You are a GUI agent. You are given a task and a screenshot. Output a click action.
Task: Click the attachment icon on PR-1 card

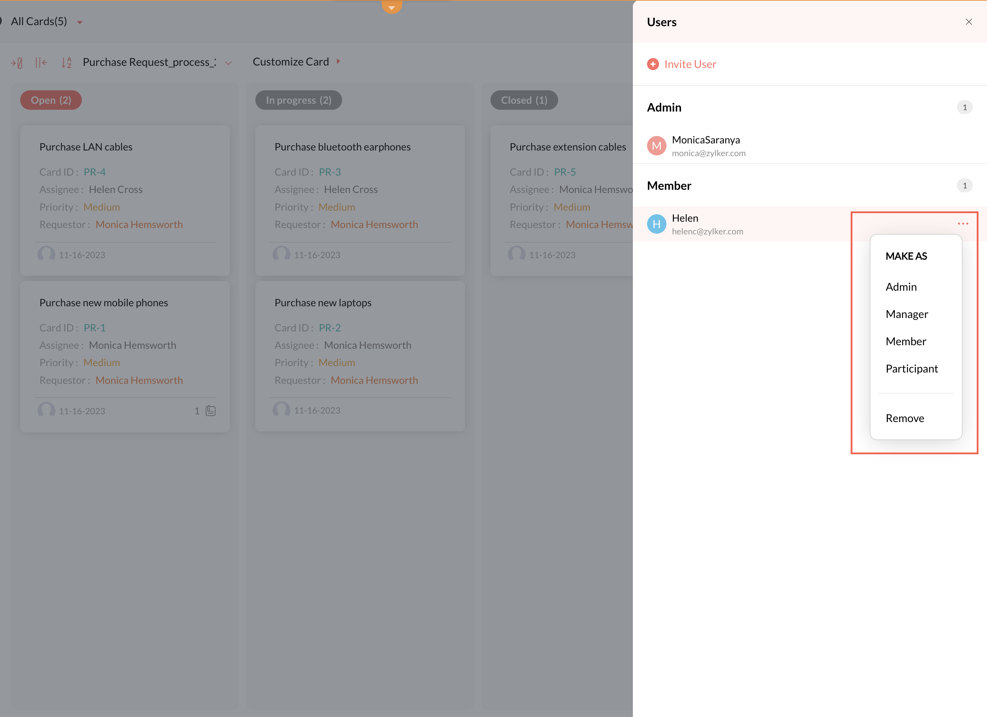pos(211,411)
